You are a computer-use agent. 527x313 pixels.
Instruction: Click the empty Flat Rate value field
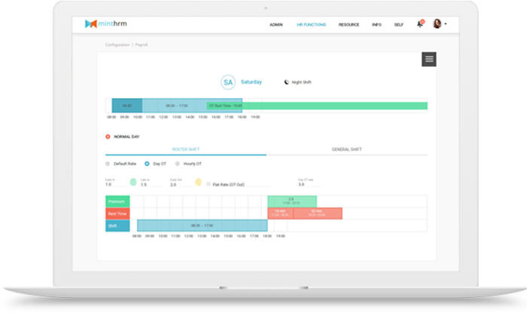coord(258,185)
